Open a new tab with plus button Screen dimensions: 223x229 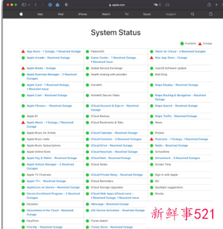[x=216, y=4]
